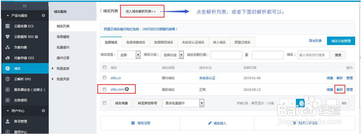Click 管理 in the oifei.cn row
This screenshot has width=361, height=134.
click(349, 78)
